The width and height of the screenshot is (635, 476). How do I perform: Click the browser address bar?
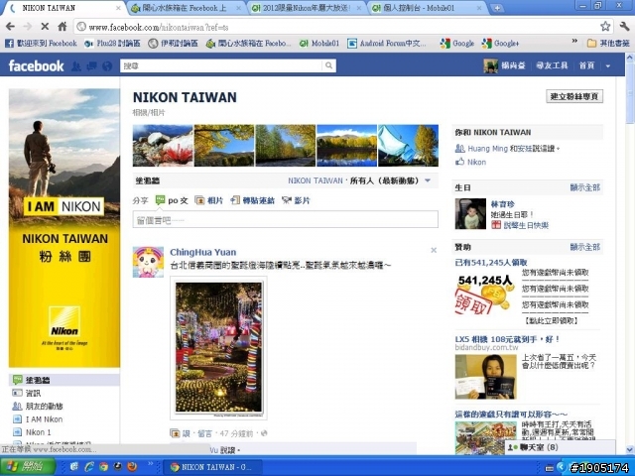[x=336, y=27]
